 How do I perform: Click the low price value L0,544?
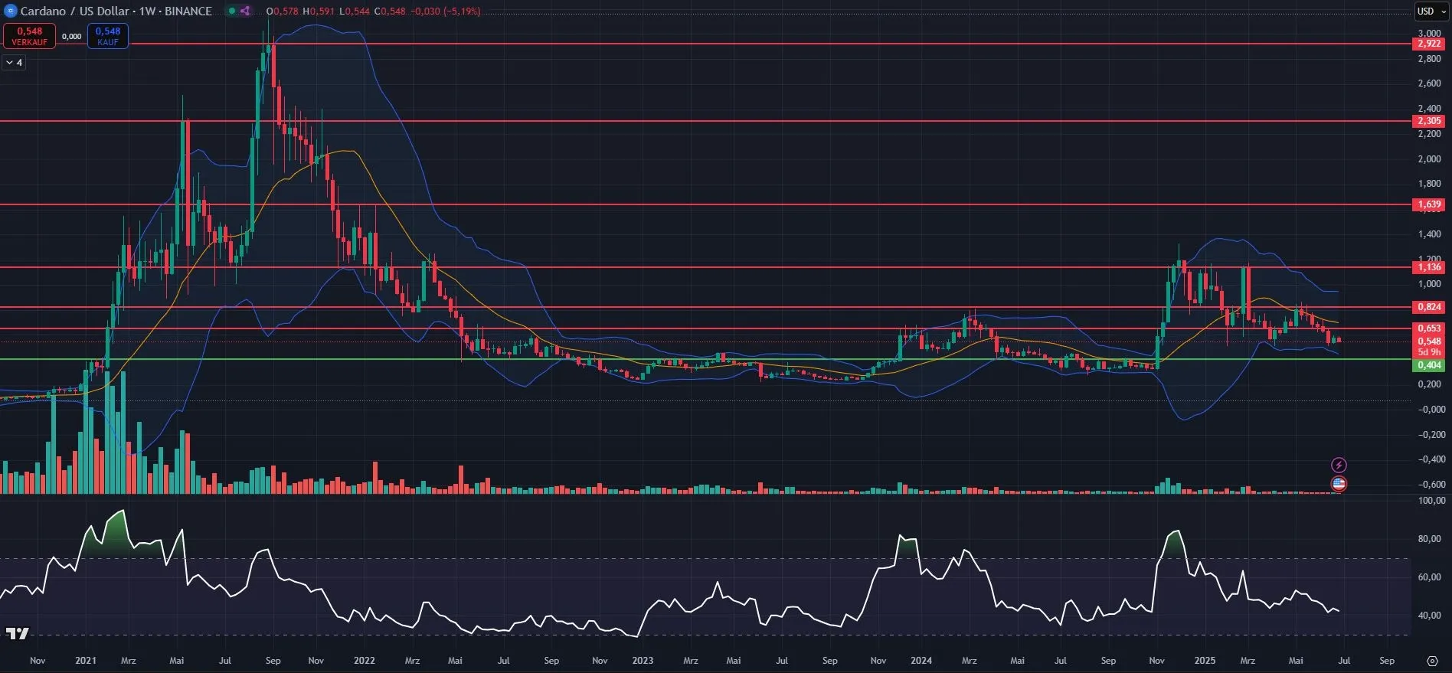pos(354,11)
